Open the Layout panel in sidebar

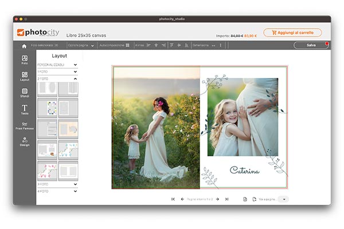[25, 76]
